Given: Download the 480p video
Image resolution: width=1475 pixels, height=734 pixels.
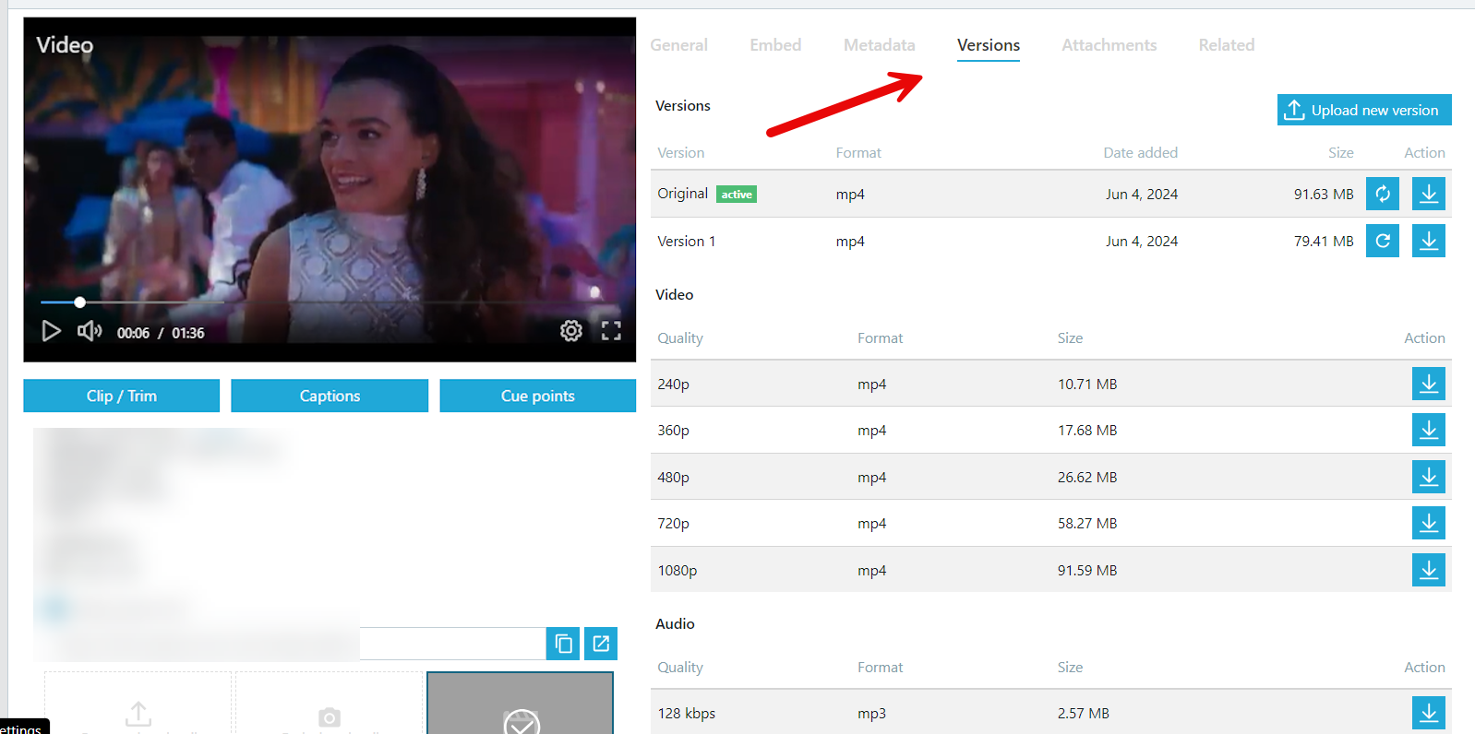Looking at the screenshot, I should click(1429, 477).
